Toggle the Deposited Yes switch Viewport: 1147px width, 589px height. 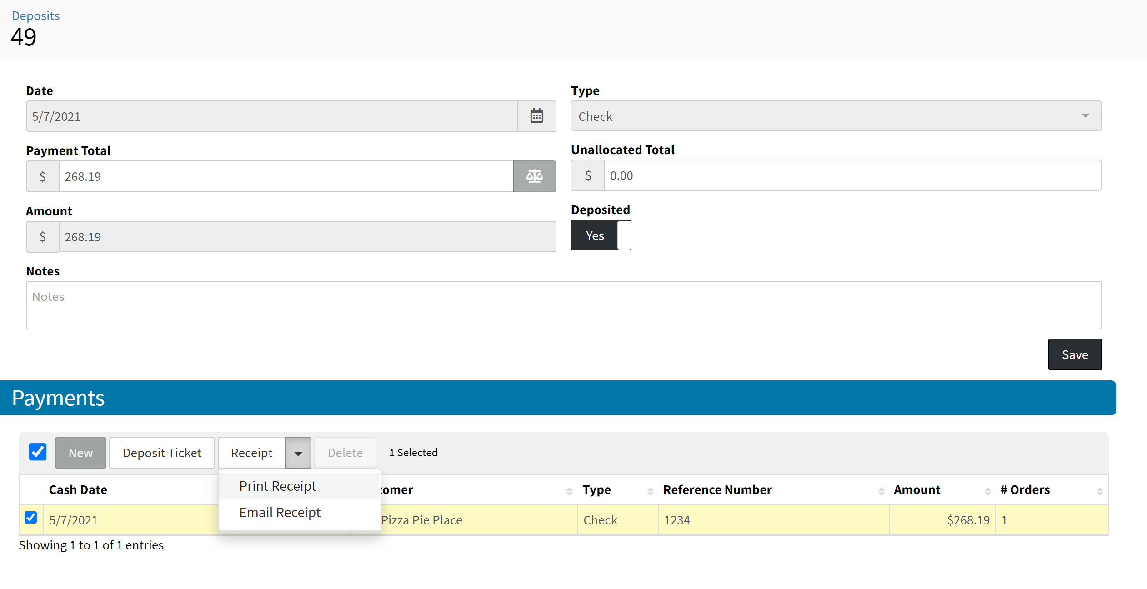coord(601,235)
